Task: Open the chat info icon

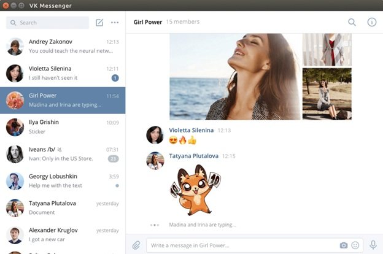Action: click(x=372, y=22)
